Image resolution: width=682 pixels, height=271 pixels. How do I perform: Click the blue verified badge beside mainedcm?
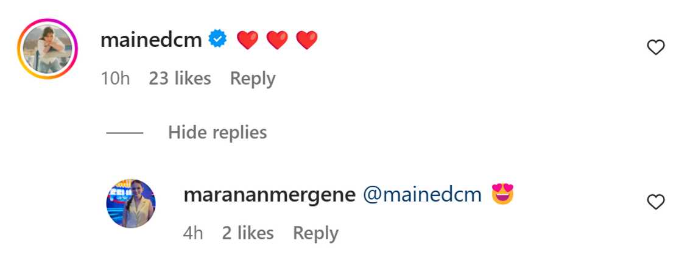coord(217,40)
